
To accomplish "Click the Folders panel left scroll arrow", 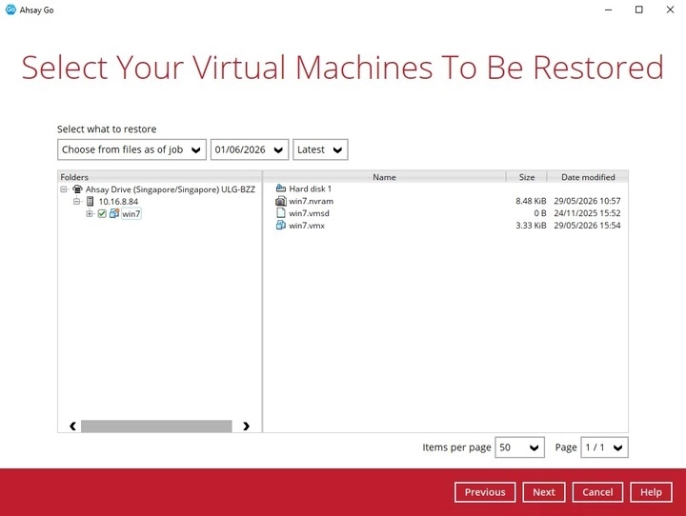I will (72, 426).
